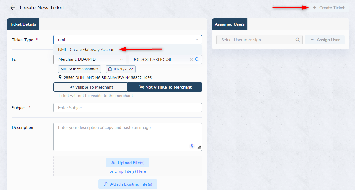
Task: Click the MID 51019900090062 tag
Action: point(79,69)
